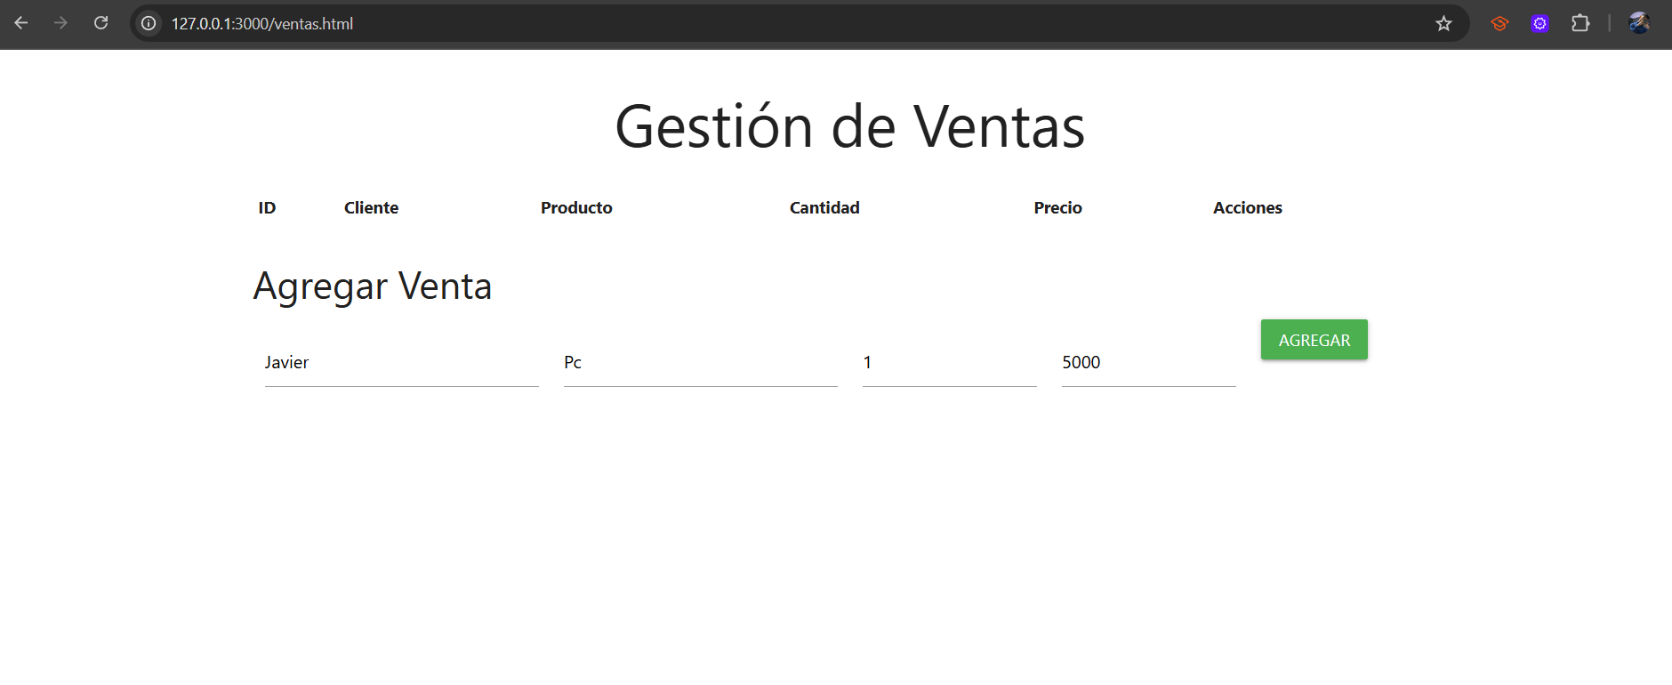Focus the client field containing Javier
Image resolution: width=1672 pixels, height=685 pixels.
click(x=402, y=363)
